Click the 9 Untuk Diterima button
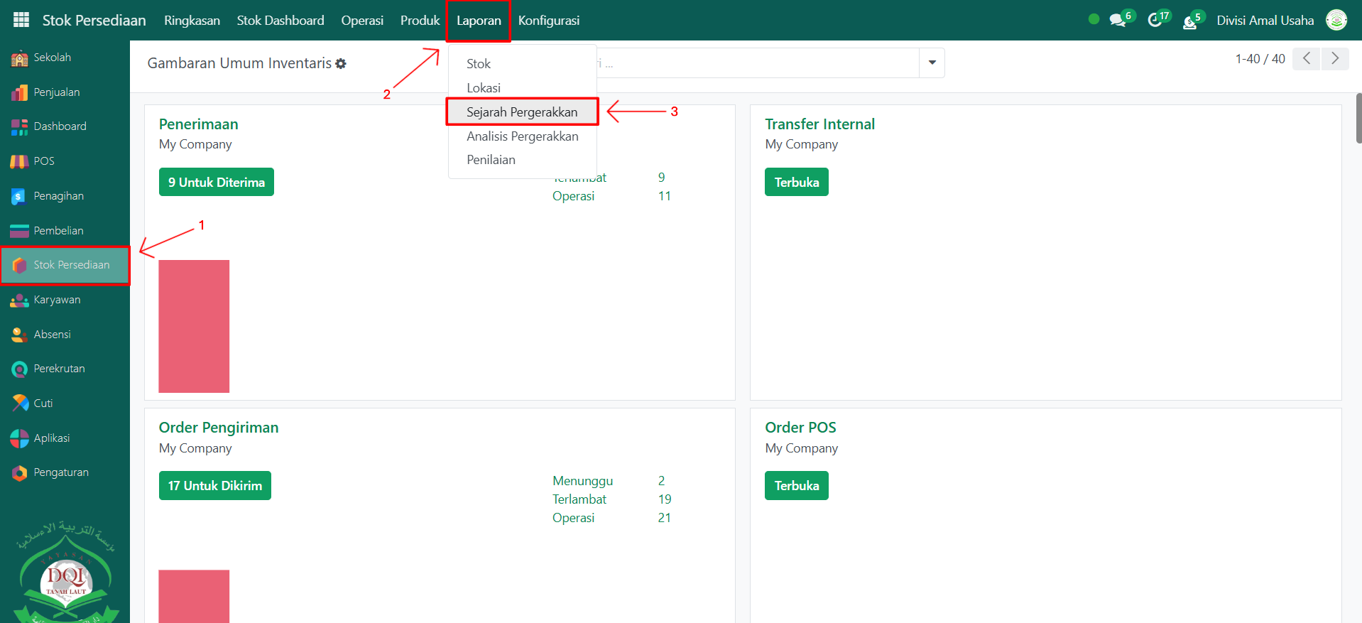This screenshot has width=1362, height=623. (x=216, y=183)
